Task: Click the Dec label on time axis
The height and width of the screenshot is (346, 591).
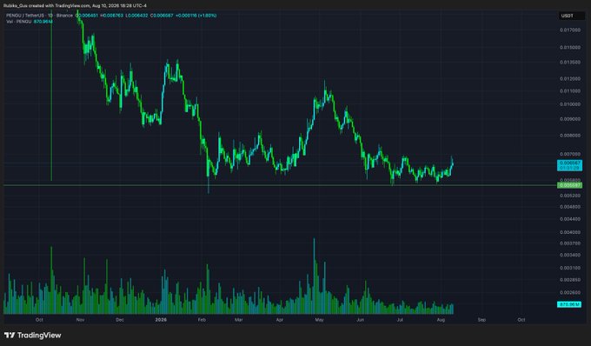Action: click(119, 320)
